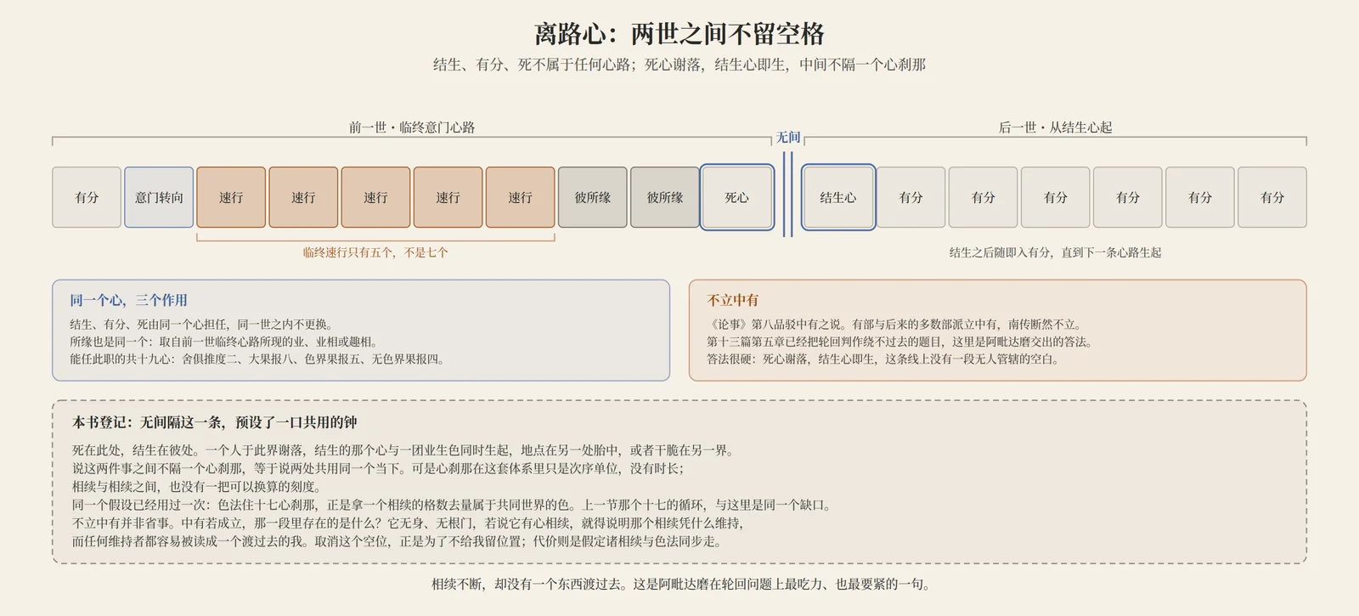Click the line starting 能任此职的共十九心
Image resolution: width=1359 pixels, height=616 pixels.
tap(258, 359)
